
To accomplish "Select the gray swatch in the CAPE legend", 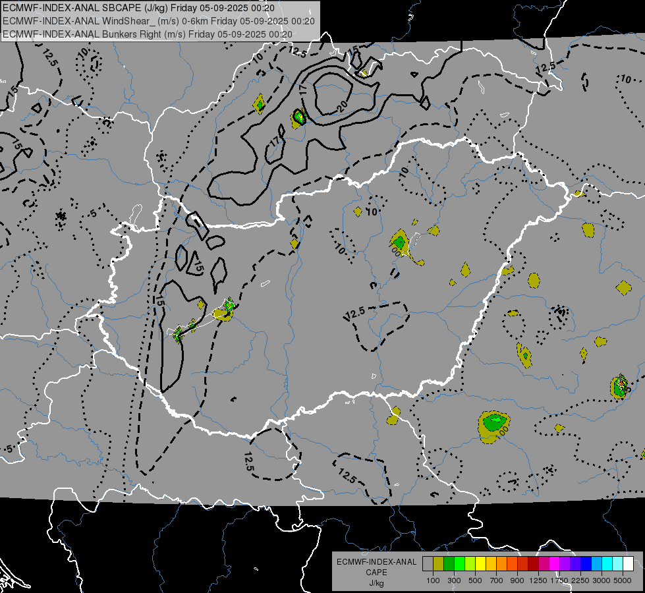I will [x=428, y=563].
